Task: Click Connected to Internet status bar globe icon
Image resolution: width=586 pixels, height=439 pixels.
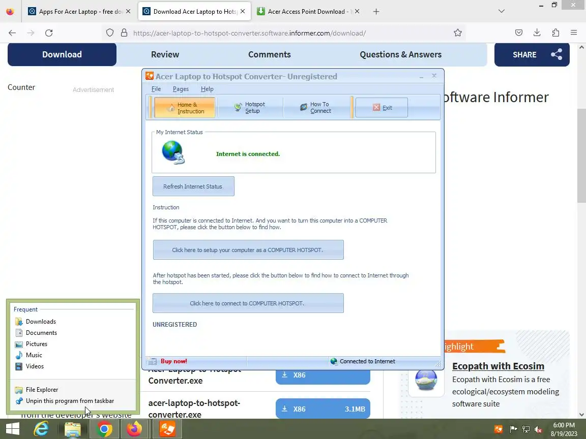Action: (x=334, y=361)
